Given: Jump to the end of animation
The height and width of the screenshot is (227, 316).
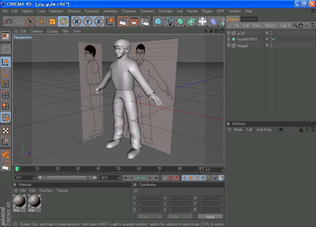Looking at the screenshot, I should [x=156, y=178].
